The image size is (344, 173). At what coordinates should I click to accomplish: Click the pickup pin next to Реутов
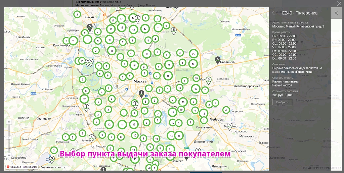pyautogui.click(x=208, y=80)
